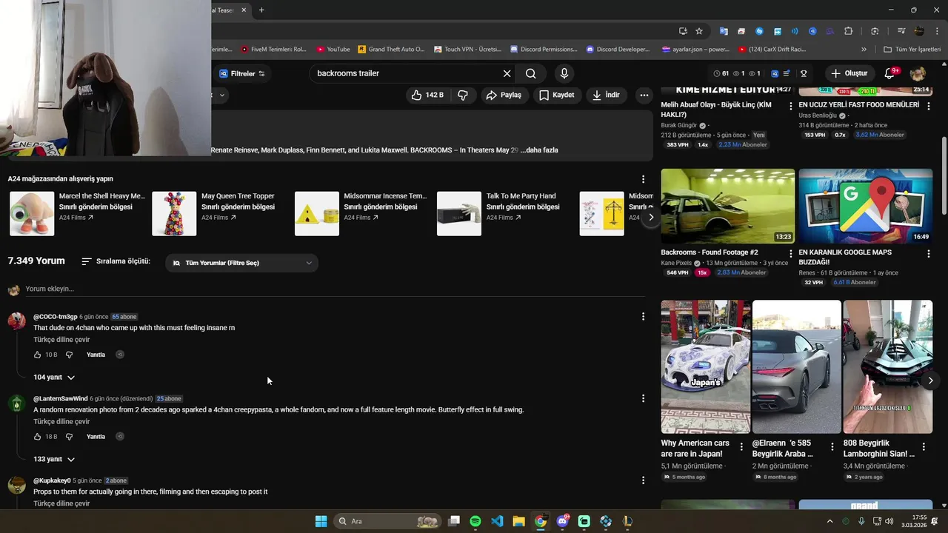The image size is (948, 533).
Task: Open Chrome three-dot menu
Action: [x=938, y=31]
